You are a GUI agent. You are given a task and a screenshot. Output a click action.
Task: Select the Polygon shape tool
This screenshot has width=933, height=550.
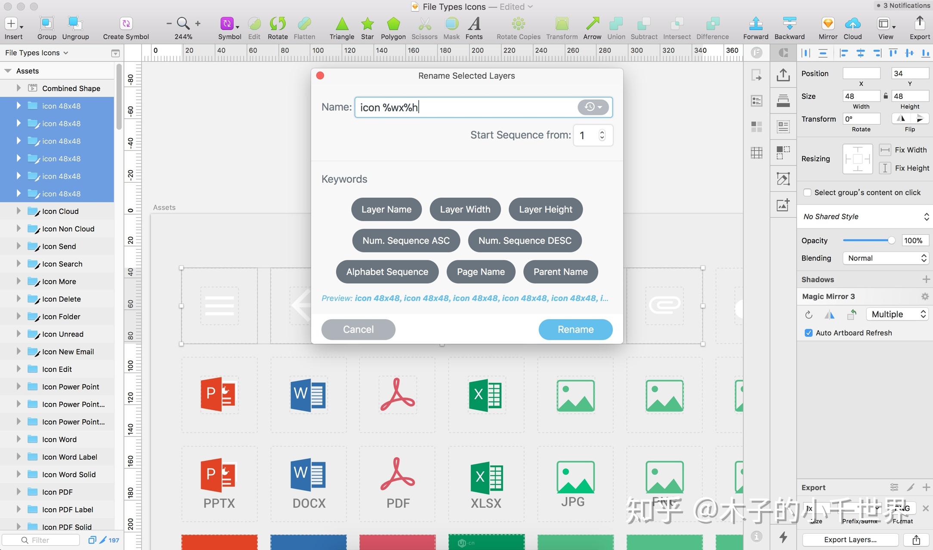pyautogui.click(x=393, y=24)
